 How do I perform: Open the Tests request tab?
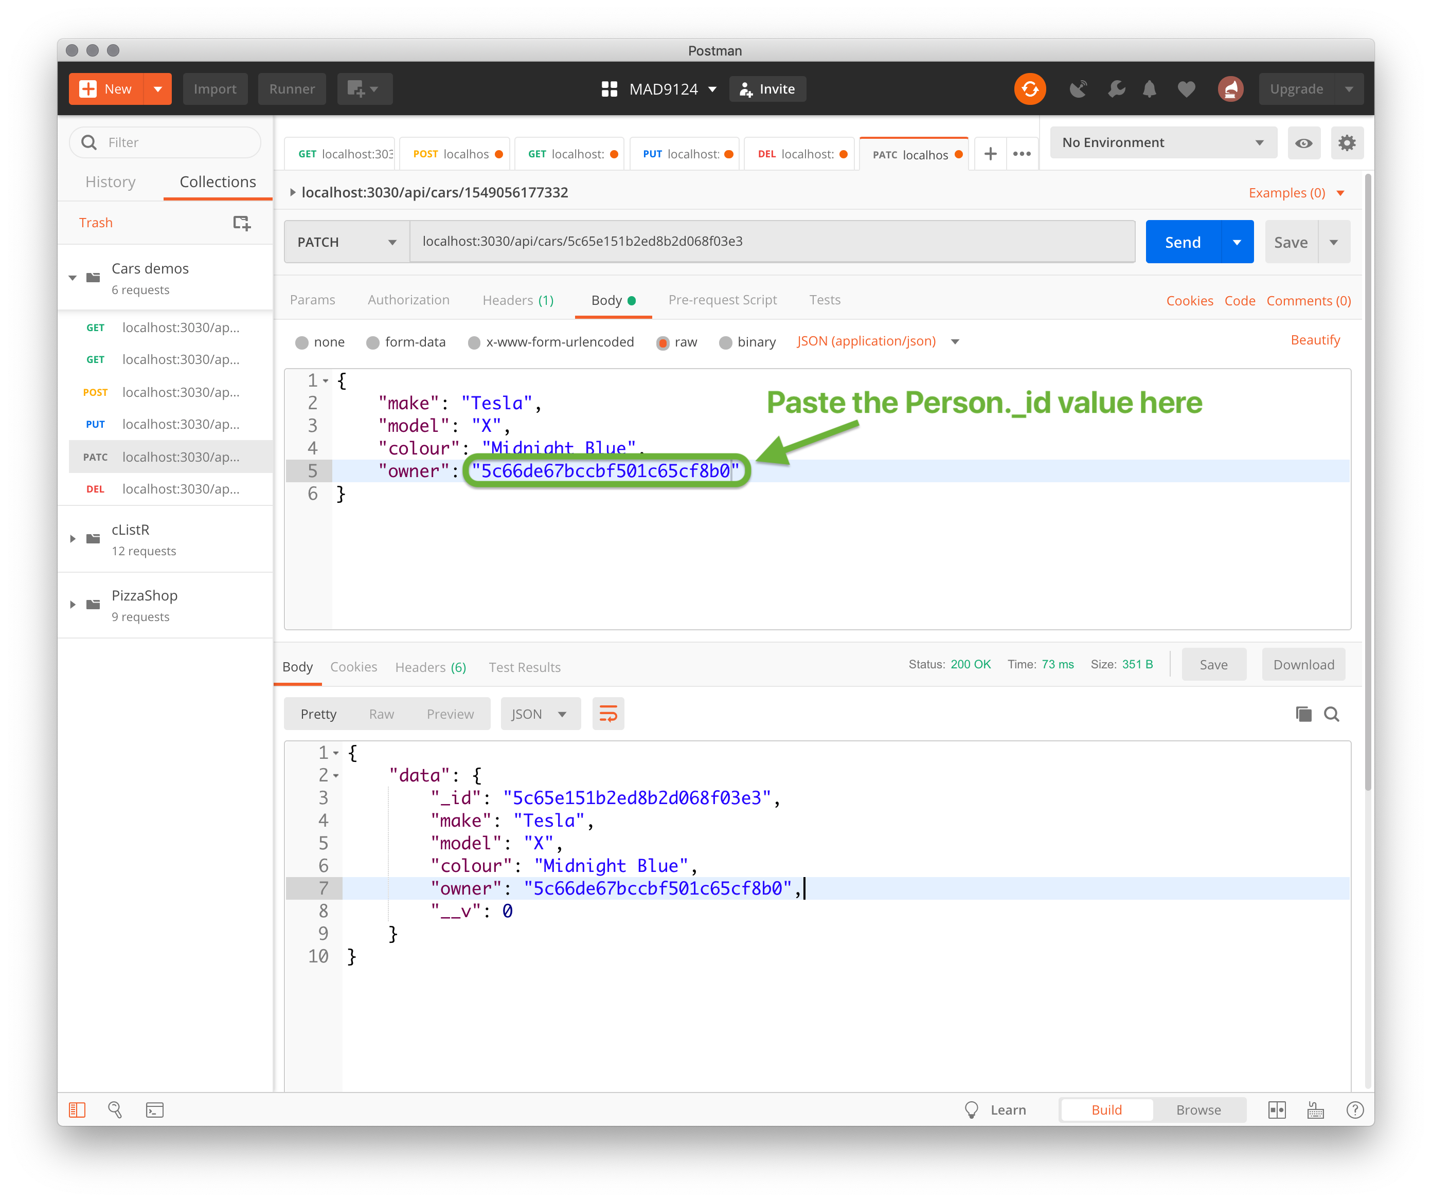coord(825,300)
